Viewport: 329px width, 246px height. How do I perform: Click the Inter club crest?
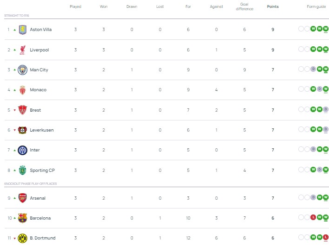[x=22, y=150]
